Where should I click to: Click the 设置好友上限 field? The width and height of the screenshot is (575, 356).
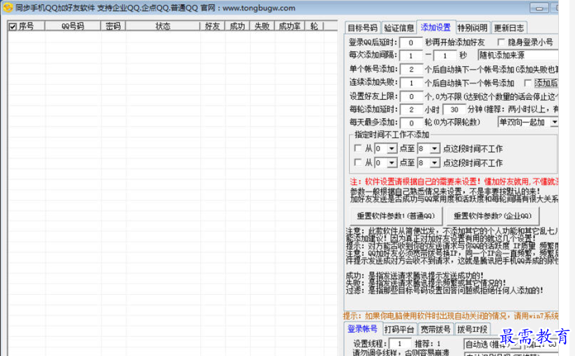[x=411, y=97]
